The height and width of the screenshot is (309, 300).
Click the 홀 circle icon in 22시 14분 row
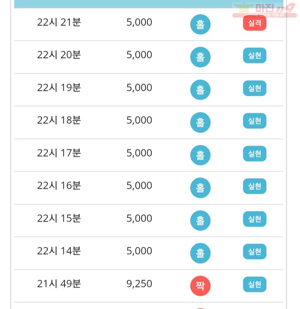pyautogui.click(x=200, y=253)
